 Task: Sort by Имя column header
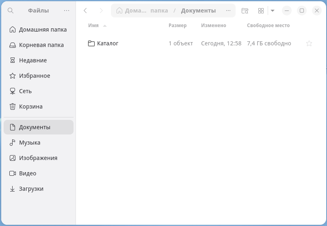(93, 26)
